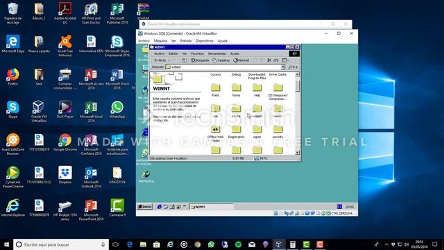The height and width of the screenshot is (250, 444).
Task: Click Explorer scrollbar up arrow
Action: (x=298, y=74)
